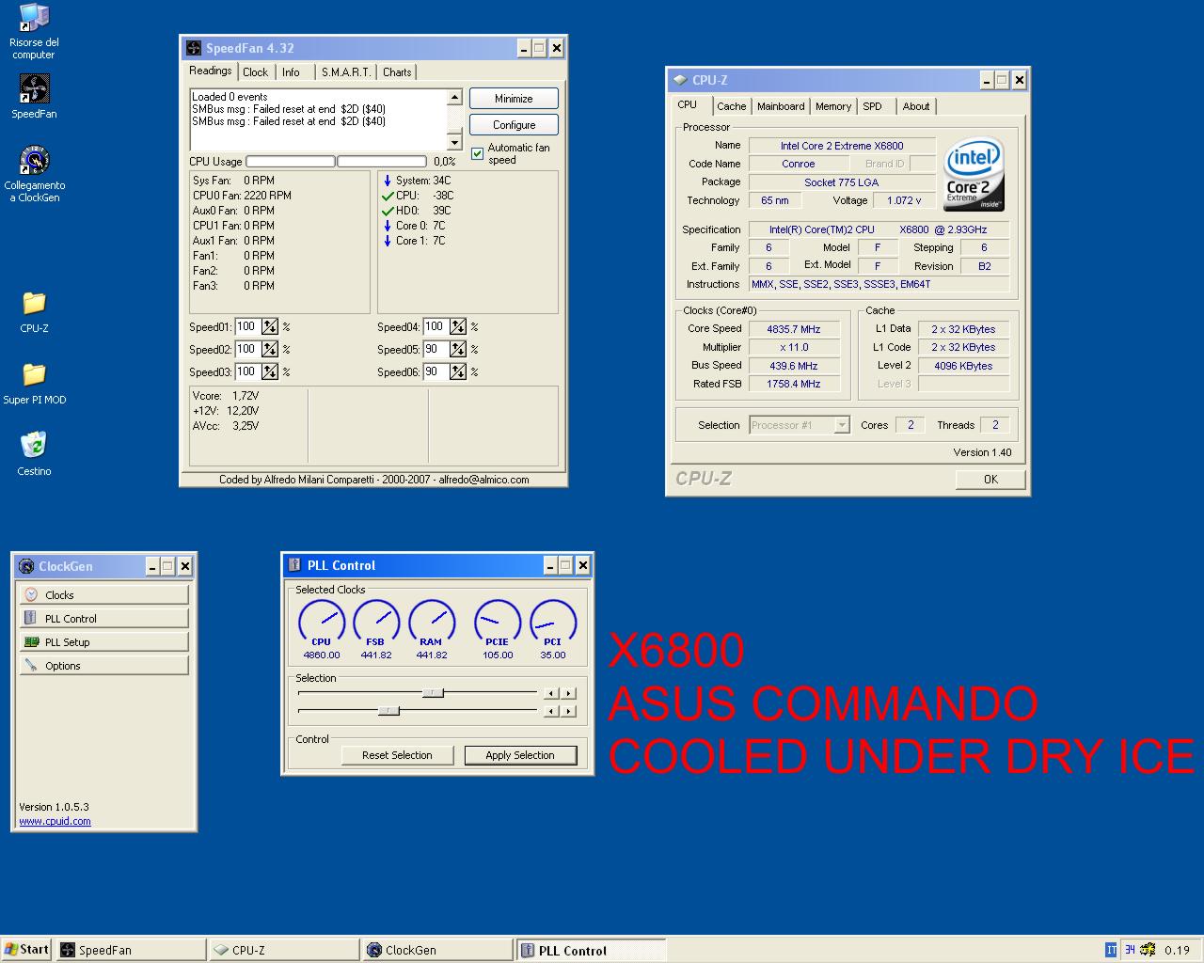Viewport: 1204px width, 963px height.
Task: Click the FSB clock gauge dial
Action: coord(376,621)
